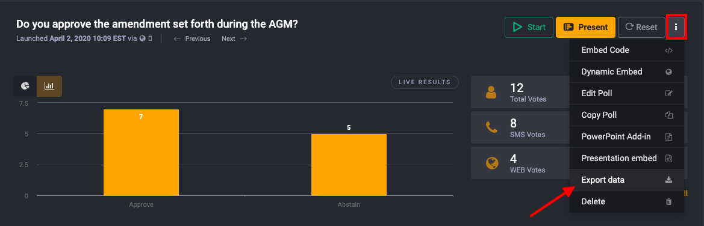The height and width of the screenshot is (226, 704).
Task: Click the PowerPoint Add-in file icon
Action: (668, 137)
